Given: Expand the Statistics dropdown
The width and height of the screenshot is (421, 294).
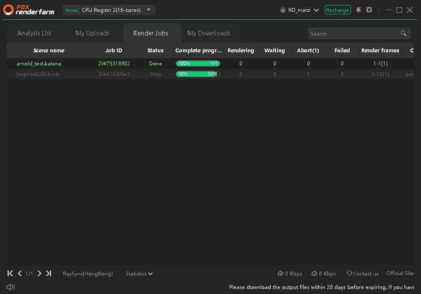Looking at the screenshot, I should tap(139, 274).
